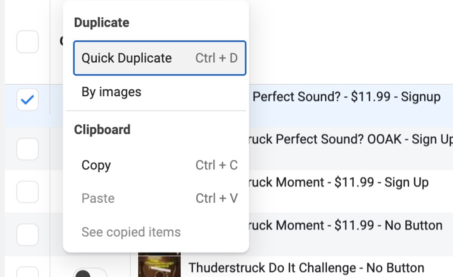
Task: Click the Duplicate section header
Action: click(101, 22)
